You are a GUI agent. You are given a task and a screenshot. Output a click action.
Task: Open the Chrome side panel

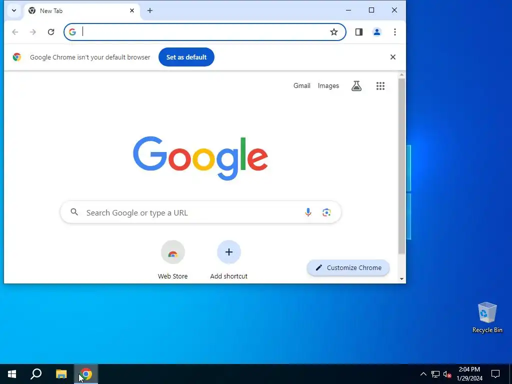point(359,31)
